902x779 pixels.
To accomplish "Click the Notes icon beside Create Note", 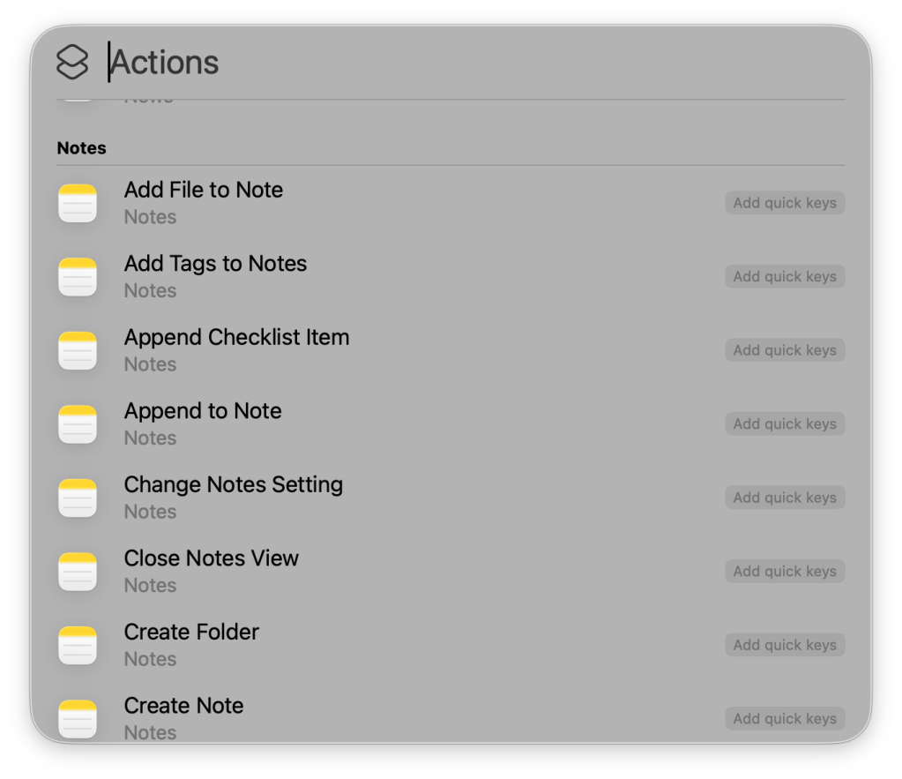I will [78, 717].
